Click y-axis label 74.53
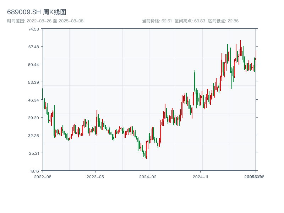 [33, 29]
